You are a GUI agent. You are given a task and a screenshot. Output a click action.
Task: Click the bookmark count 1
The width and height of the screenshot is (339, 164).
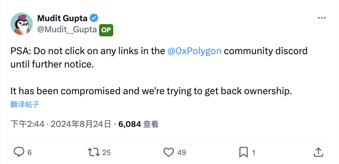[x=254, y=152]
